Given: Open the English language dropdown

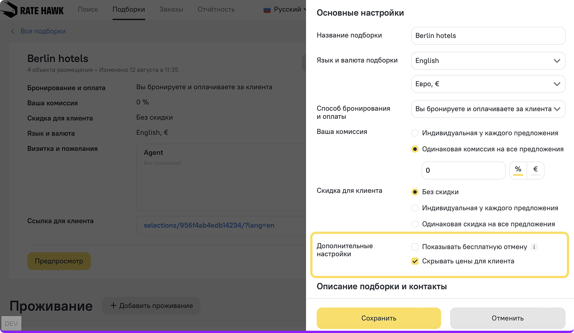Looking at the screenshot, I should pos(488,61).
